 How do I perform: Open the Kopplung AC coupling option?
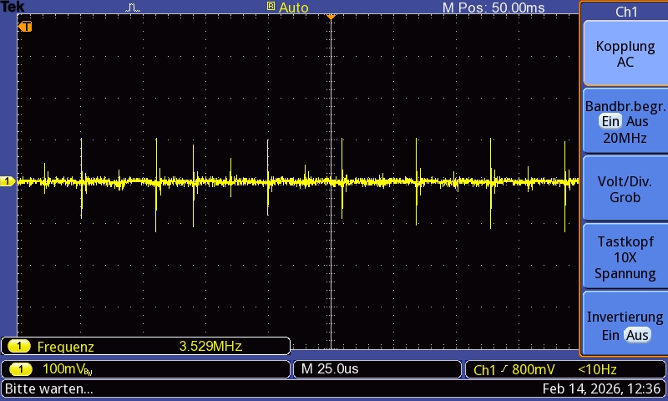(x=625, y=54)
